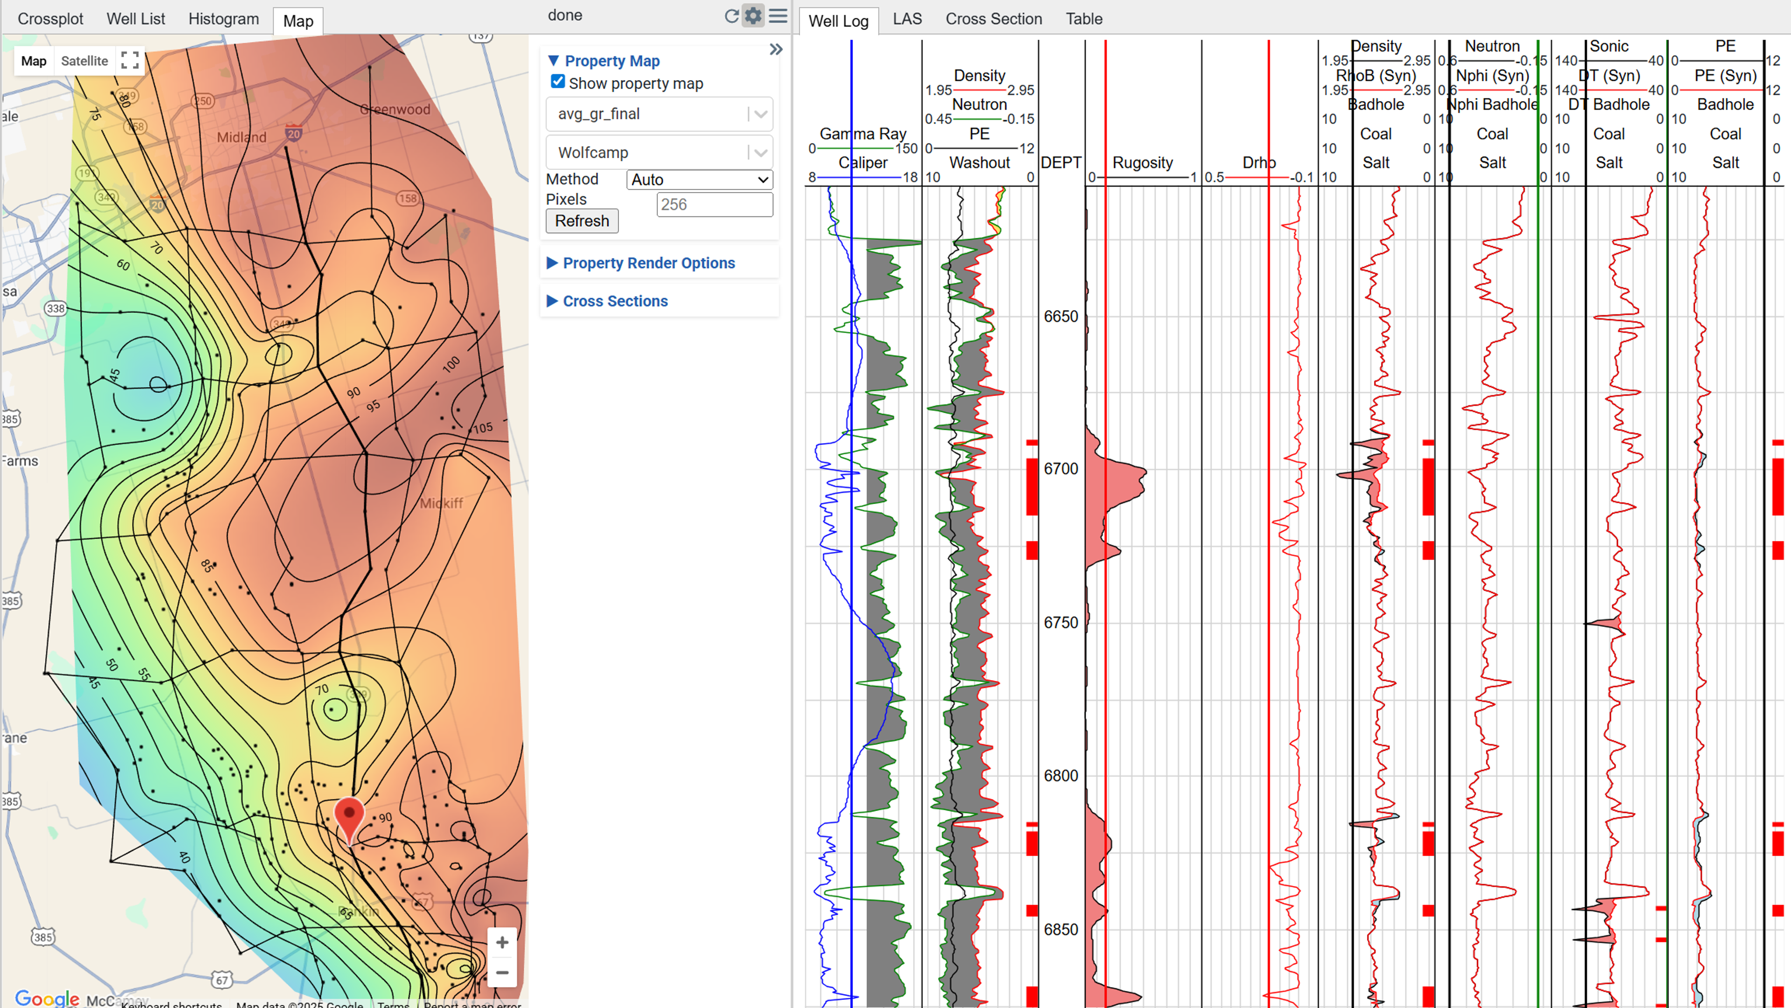Zoom out the map with the minus icon
The height and width of the screenshot is (1008, 1791).
pyautogui.click(x=502, y=973)
